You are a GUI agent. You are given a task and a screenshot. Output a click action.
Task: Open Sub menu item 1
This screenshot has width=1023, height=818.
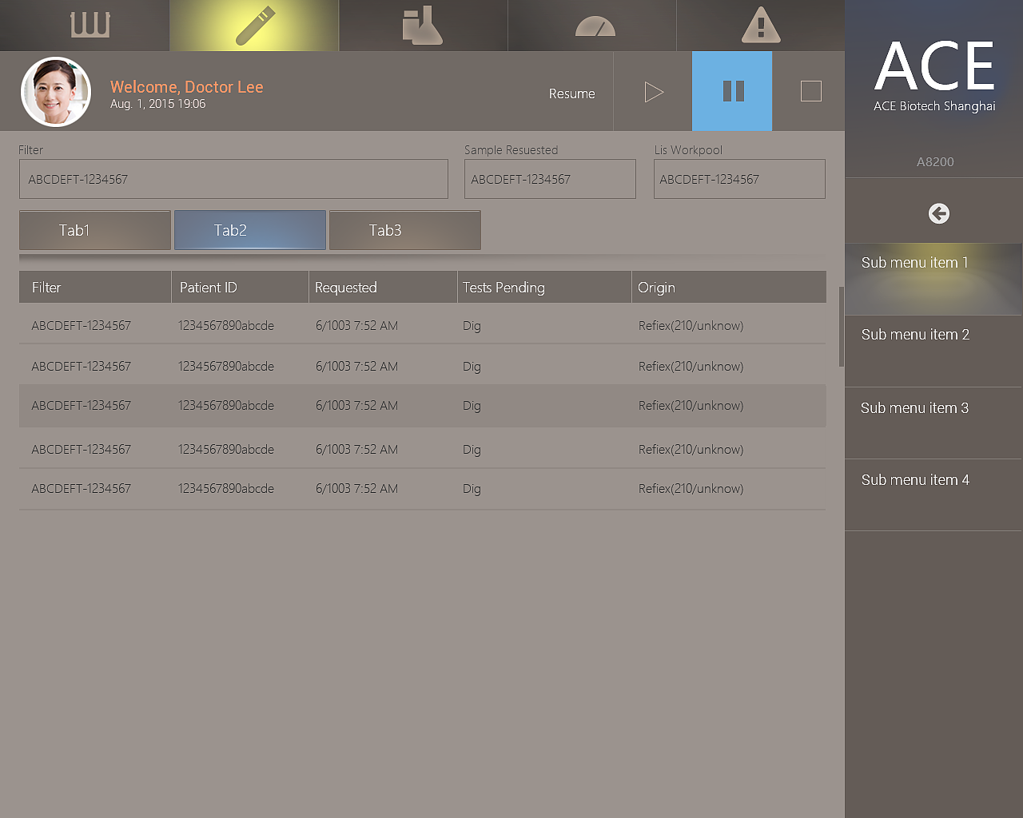pyautogui.click(x=933, y=279)
